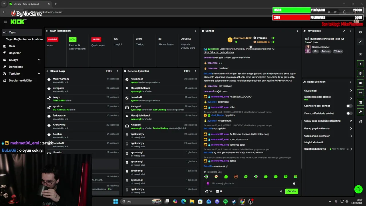Viewport: 366px width, 206px height.
Task: Click channel points infinity indicator
Action: click(208, 191)
